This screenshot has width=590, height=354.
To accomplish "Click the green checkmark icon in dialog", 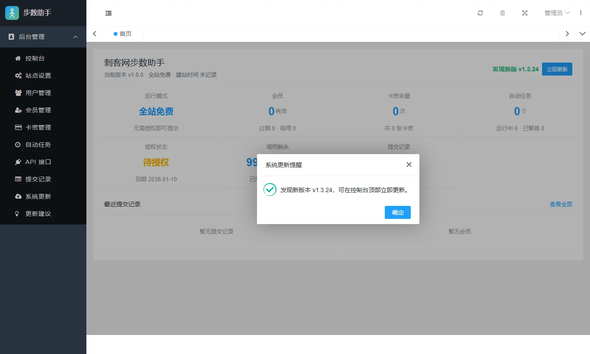I will click(x=270, y=190).
